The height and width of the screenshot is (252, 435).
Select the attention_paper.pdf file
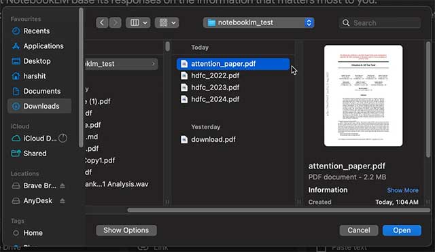(233, 64)
